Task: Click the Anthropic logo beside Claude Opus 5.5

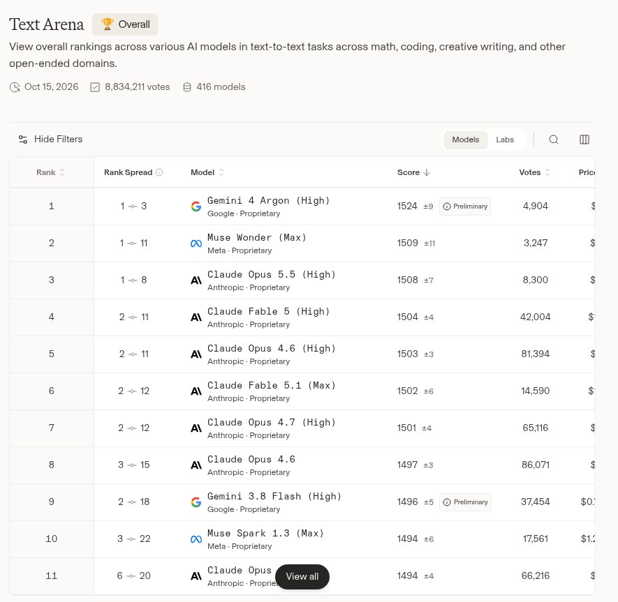Action: pos(196,280)
